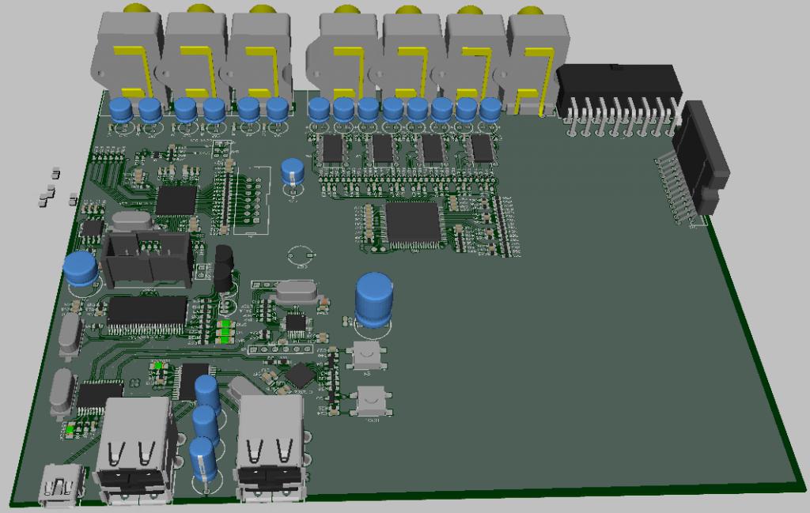Click the tallest blue capacitor mid-board
Viewport: 810px width, 513px height.
pos(375,300)
